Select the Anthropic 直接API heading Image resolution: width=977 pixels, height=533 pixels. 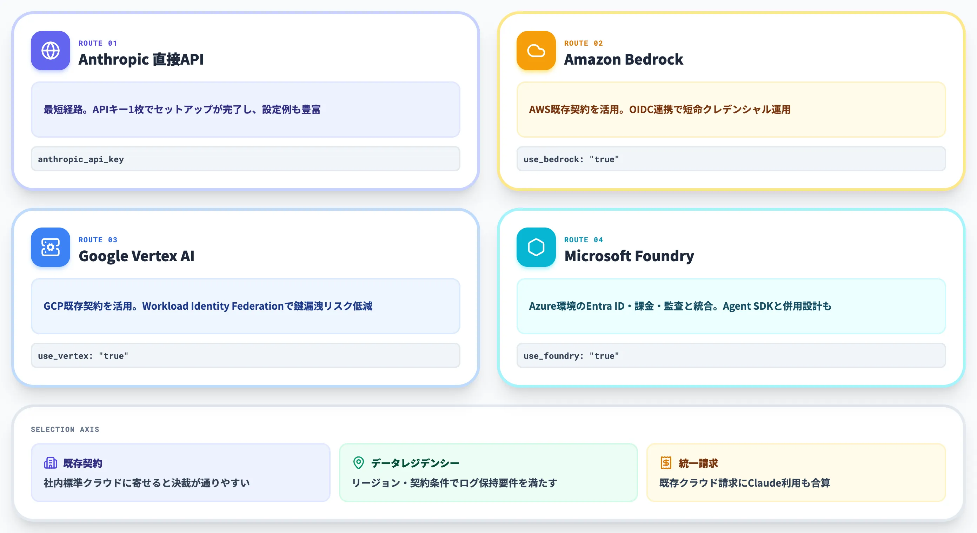click(141, 60)
